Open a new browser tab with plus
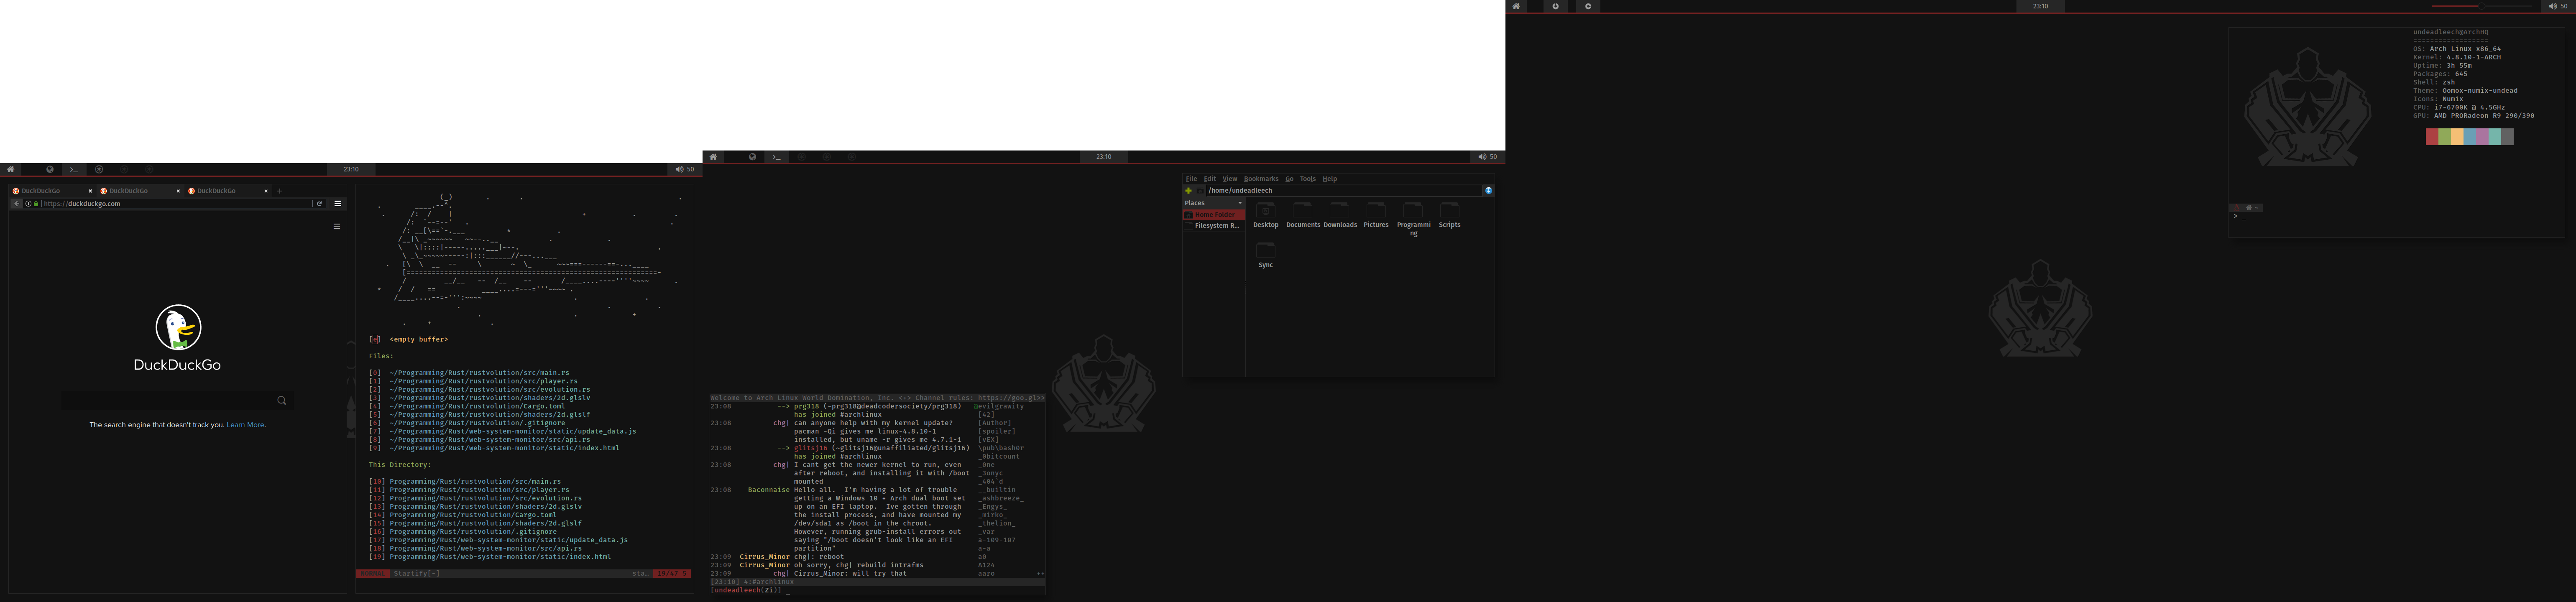This screenshot has height=602, width=2576. (280, 191)
